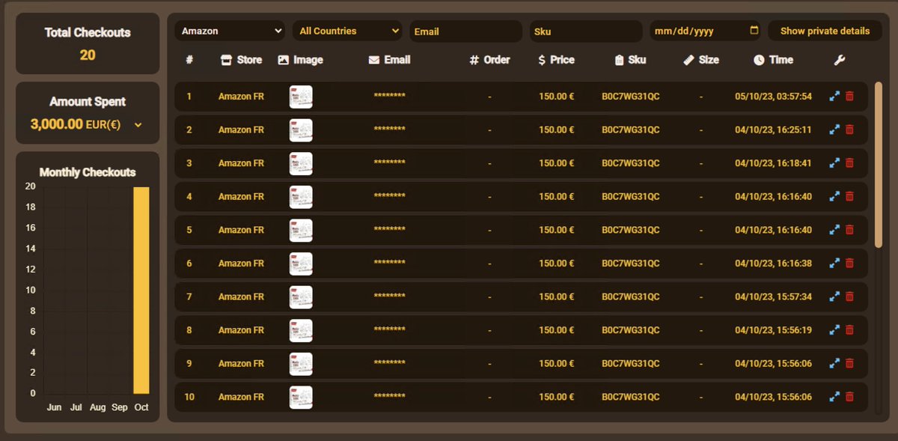Delete row 9 checkout entry
898x441 pixels.
tap(849, 363)
